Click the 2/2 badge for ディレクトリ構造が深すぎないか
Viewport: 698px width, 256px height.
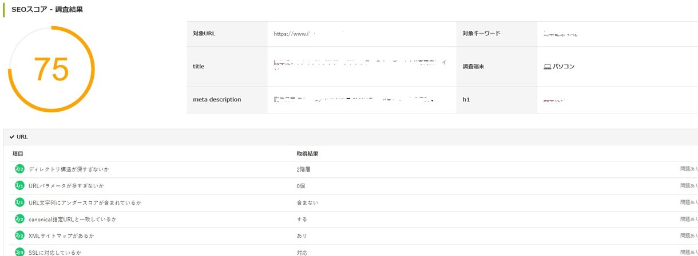(x=19, y=169)
